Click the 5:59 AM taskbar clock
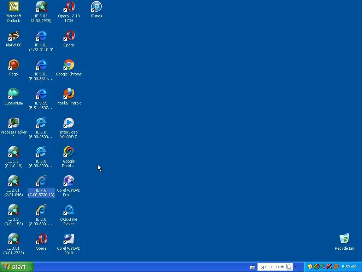Viewport: 362px width, 272px height. (349, 267)
